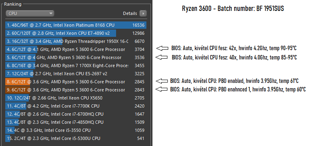The image size is (311, 146).
Task: Select the Core i5-3550 ranking row
Action: pos(76,130)
